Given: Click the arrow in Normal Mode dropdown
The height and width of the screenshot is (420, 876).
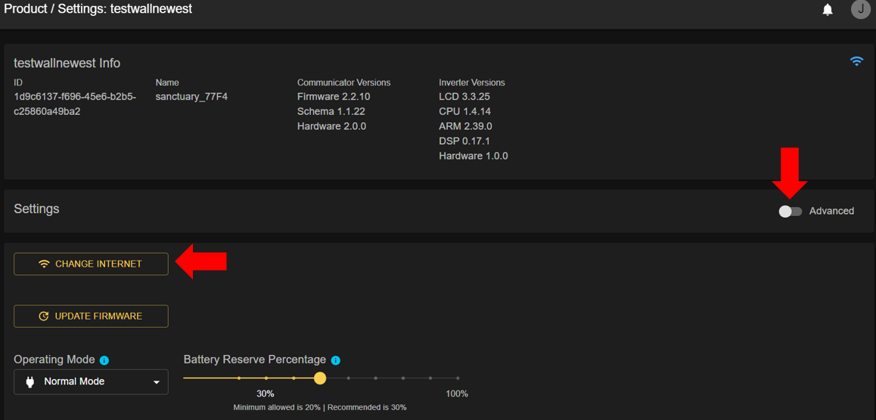Looking at the screenshot, I should 157,382.
